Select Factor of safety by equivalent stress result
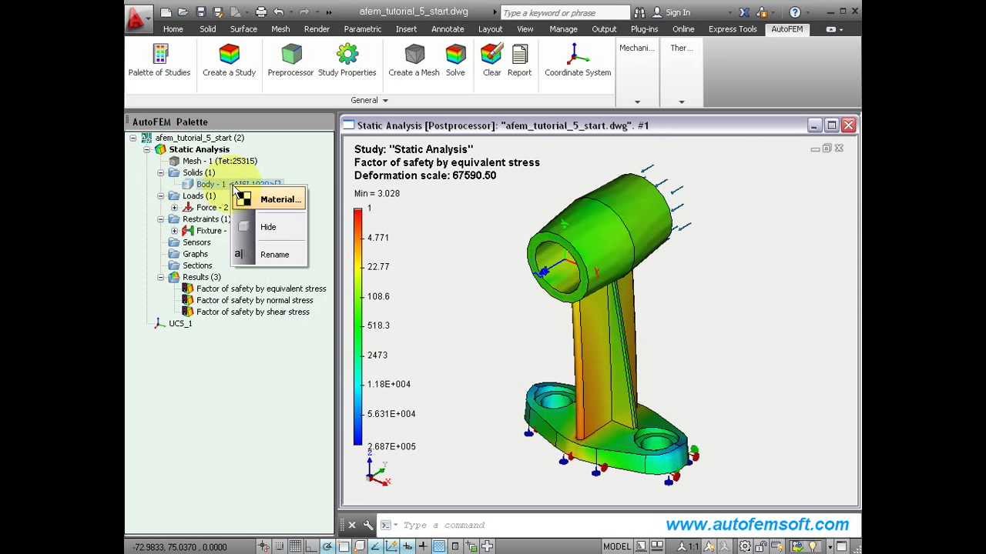This screenshot has width=986, height=554. pos(261,289)
